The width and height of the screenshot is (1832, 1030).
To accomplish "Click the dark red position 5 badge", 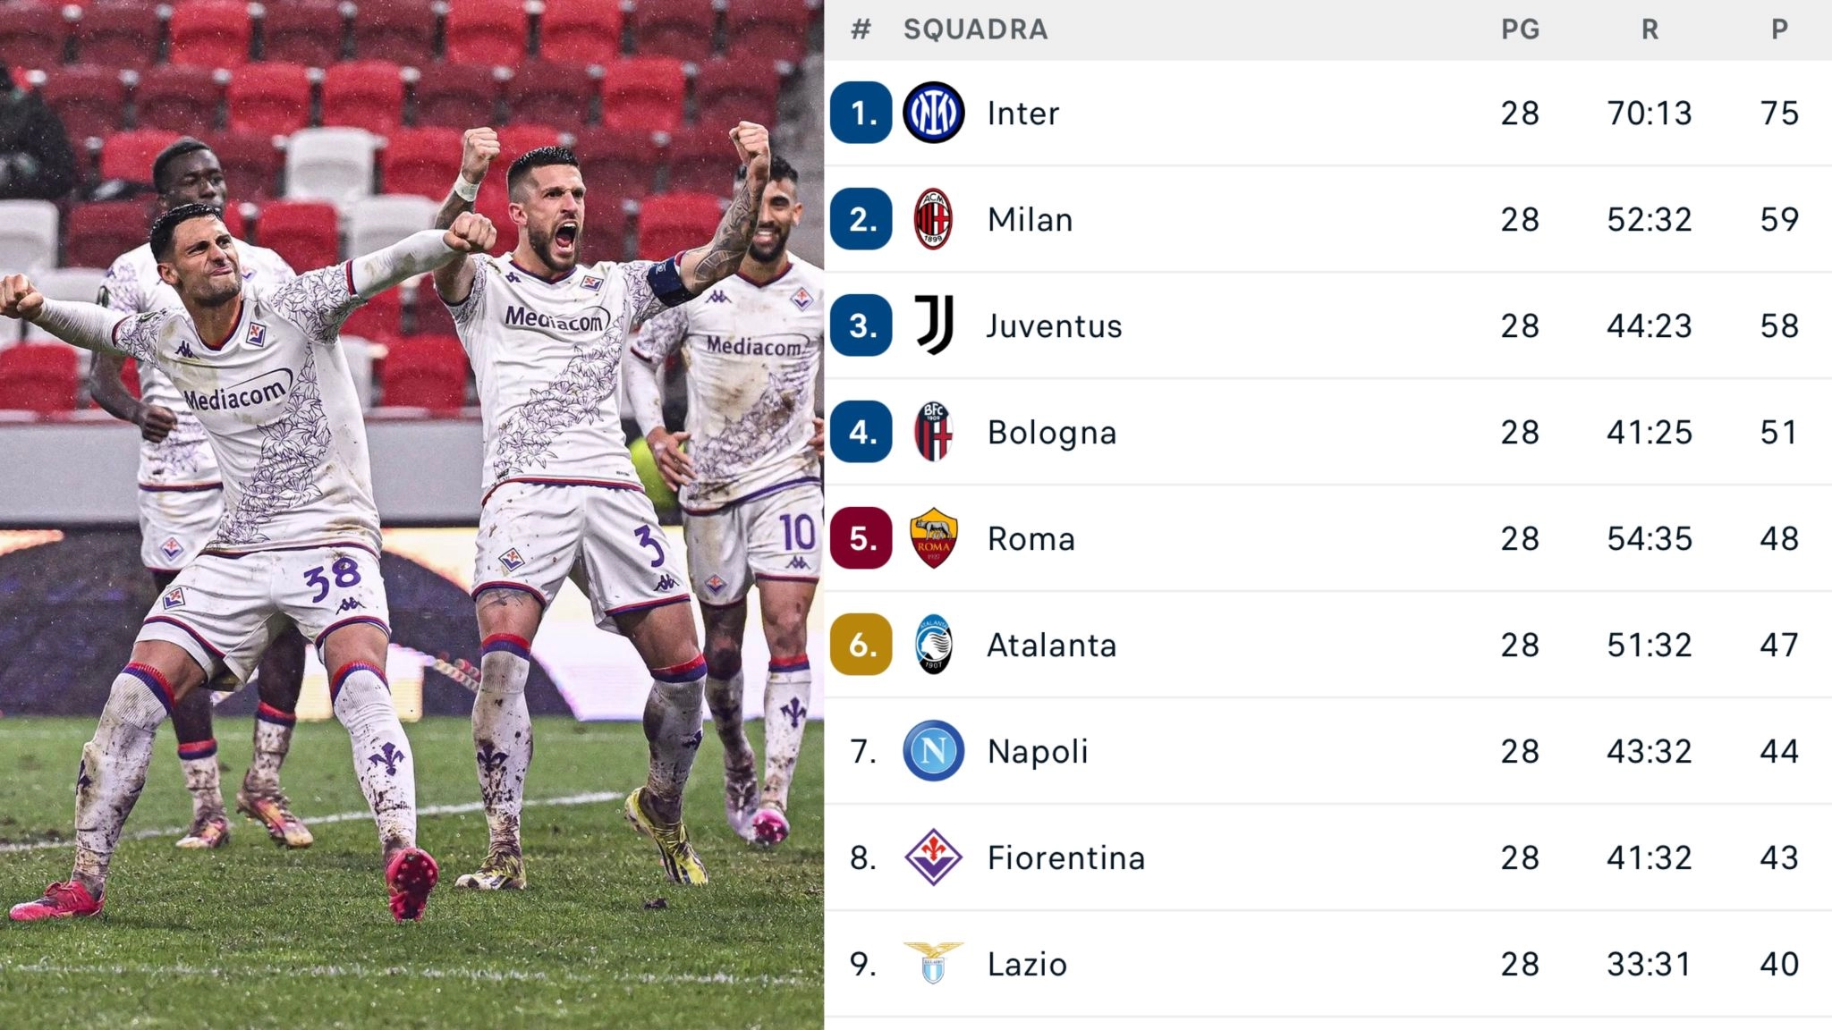I will [x=861, y=538].
